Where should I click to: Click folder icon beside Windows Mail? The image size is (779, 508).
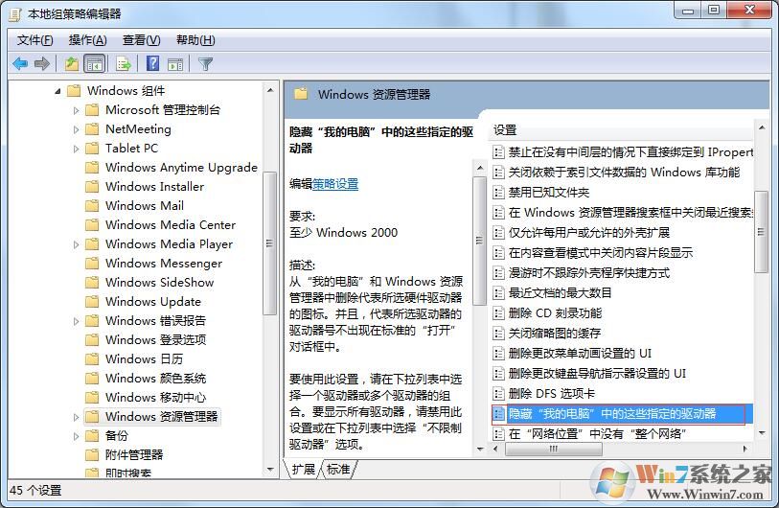click(92, 206)
